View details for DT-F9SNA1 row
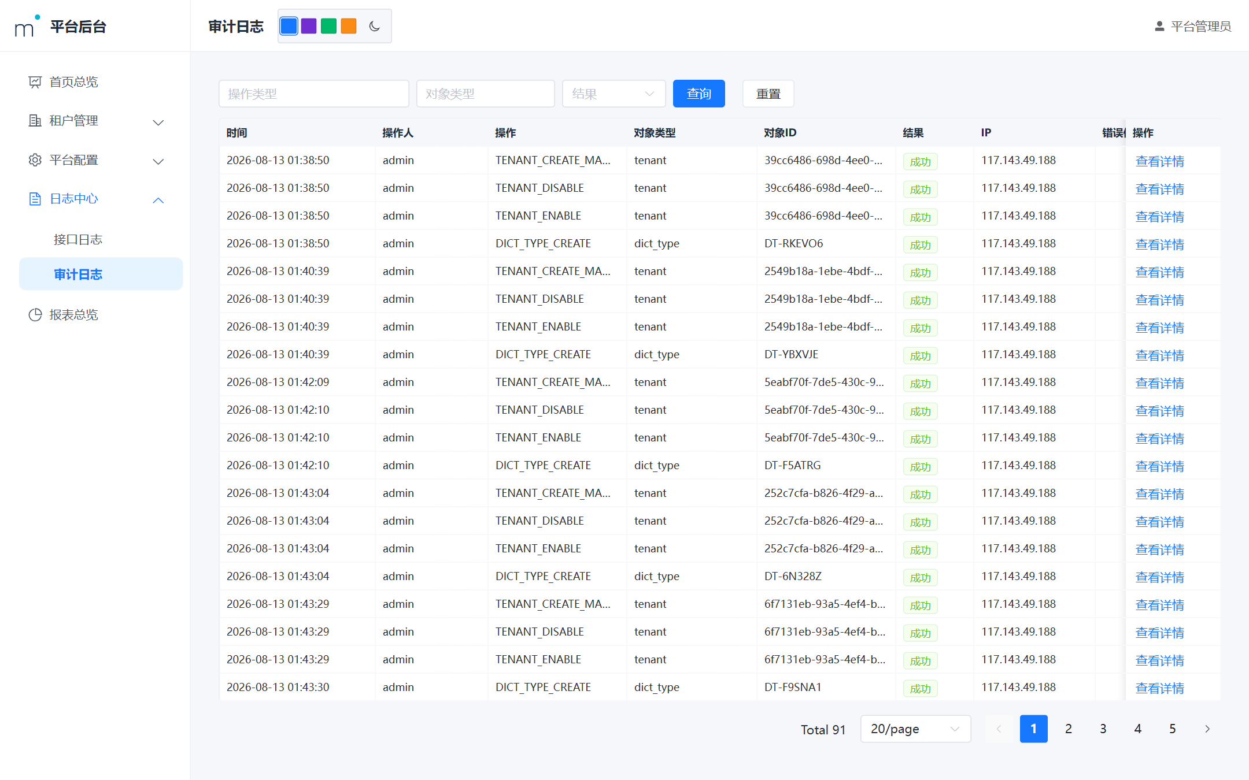 (x=1159, y=688)
